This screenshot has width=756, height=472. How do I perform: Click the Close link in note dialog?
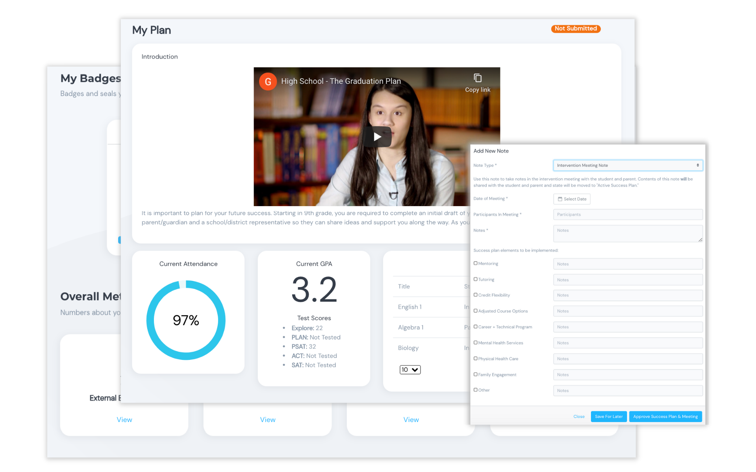[579, 417]
